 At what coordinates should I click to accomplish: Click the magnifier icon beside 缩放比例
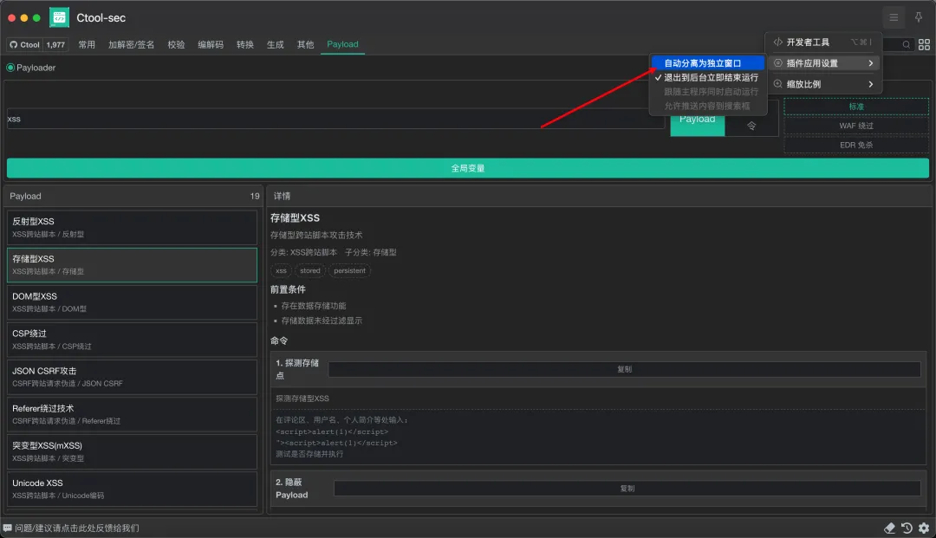[x=777, y=84]
